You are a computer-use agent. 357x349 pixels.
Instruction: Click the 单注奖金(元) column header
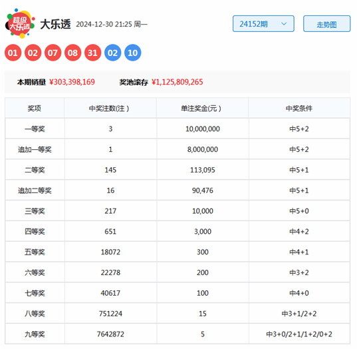click(202, 108)
